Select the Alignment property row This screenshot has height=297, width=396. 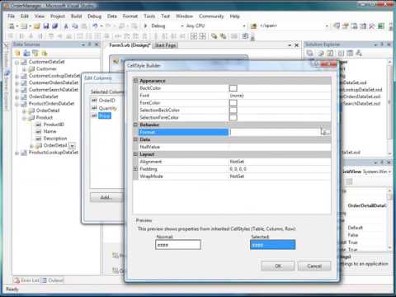point(234,162)
